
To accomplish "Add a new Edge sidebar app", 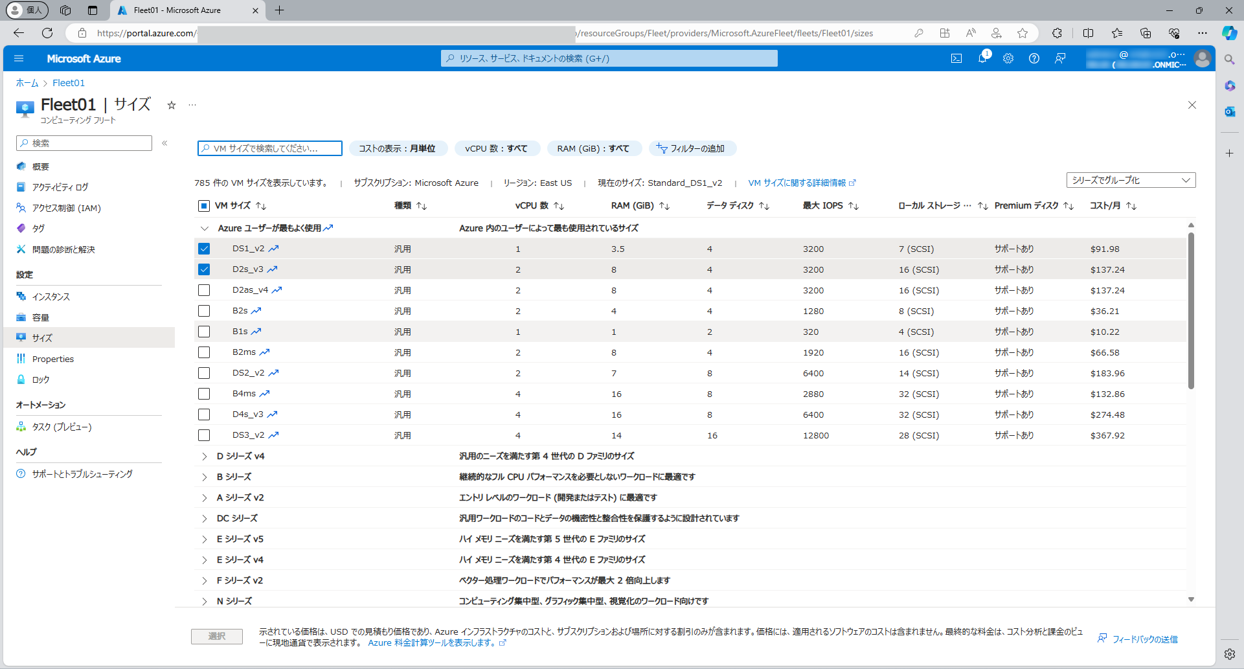I will (1230, 153).
